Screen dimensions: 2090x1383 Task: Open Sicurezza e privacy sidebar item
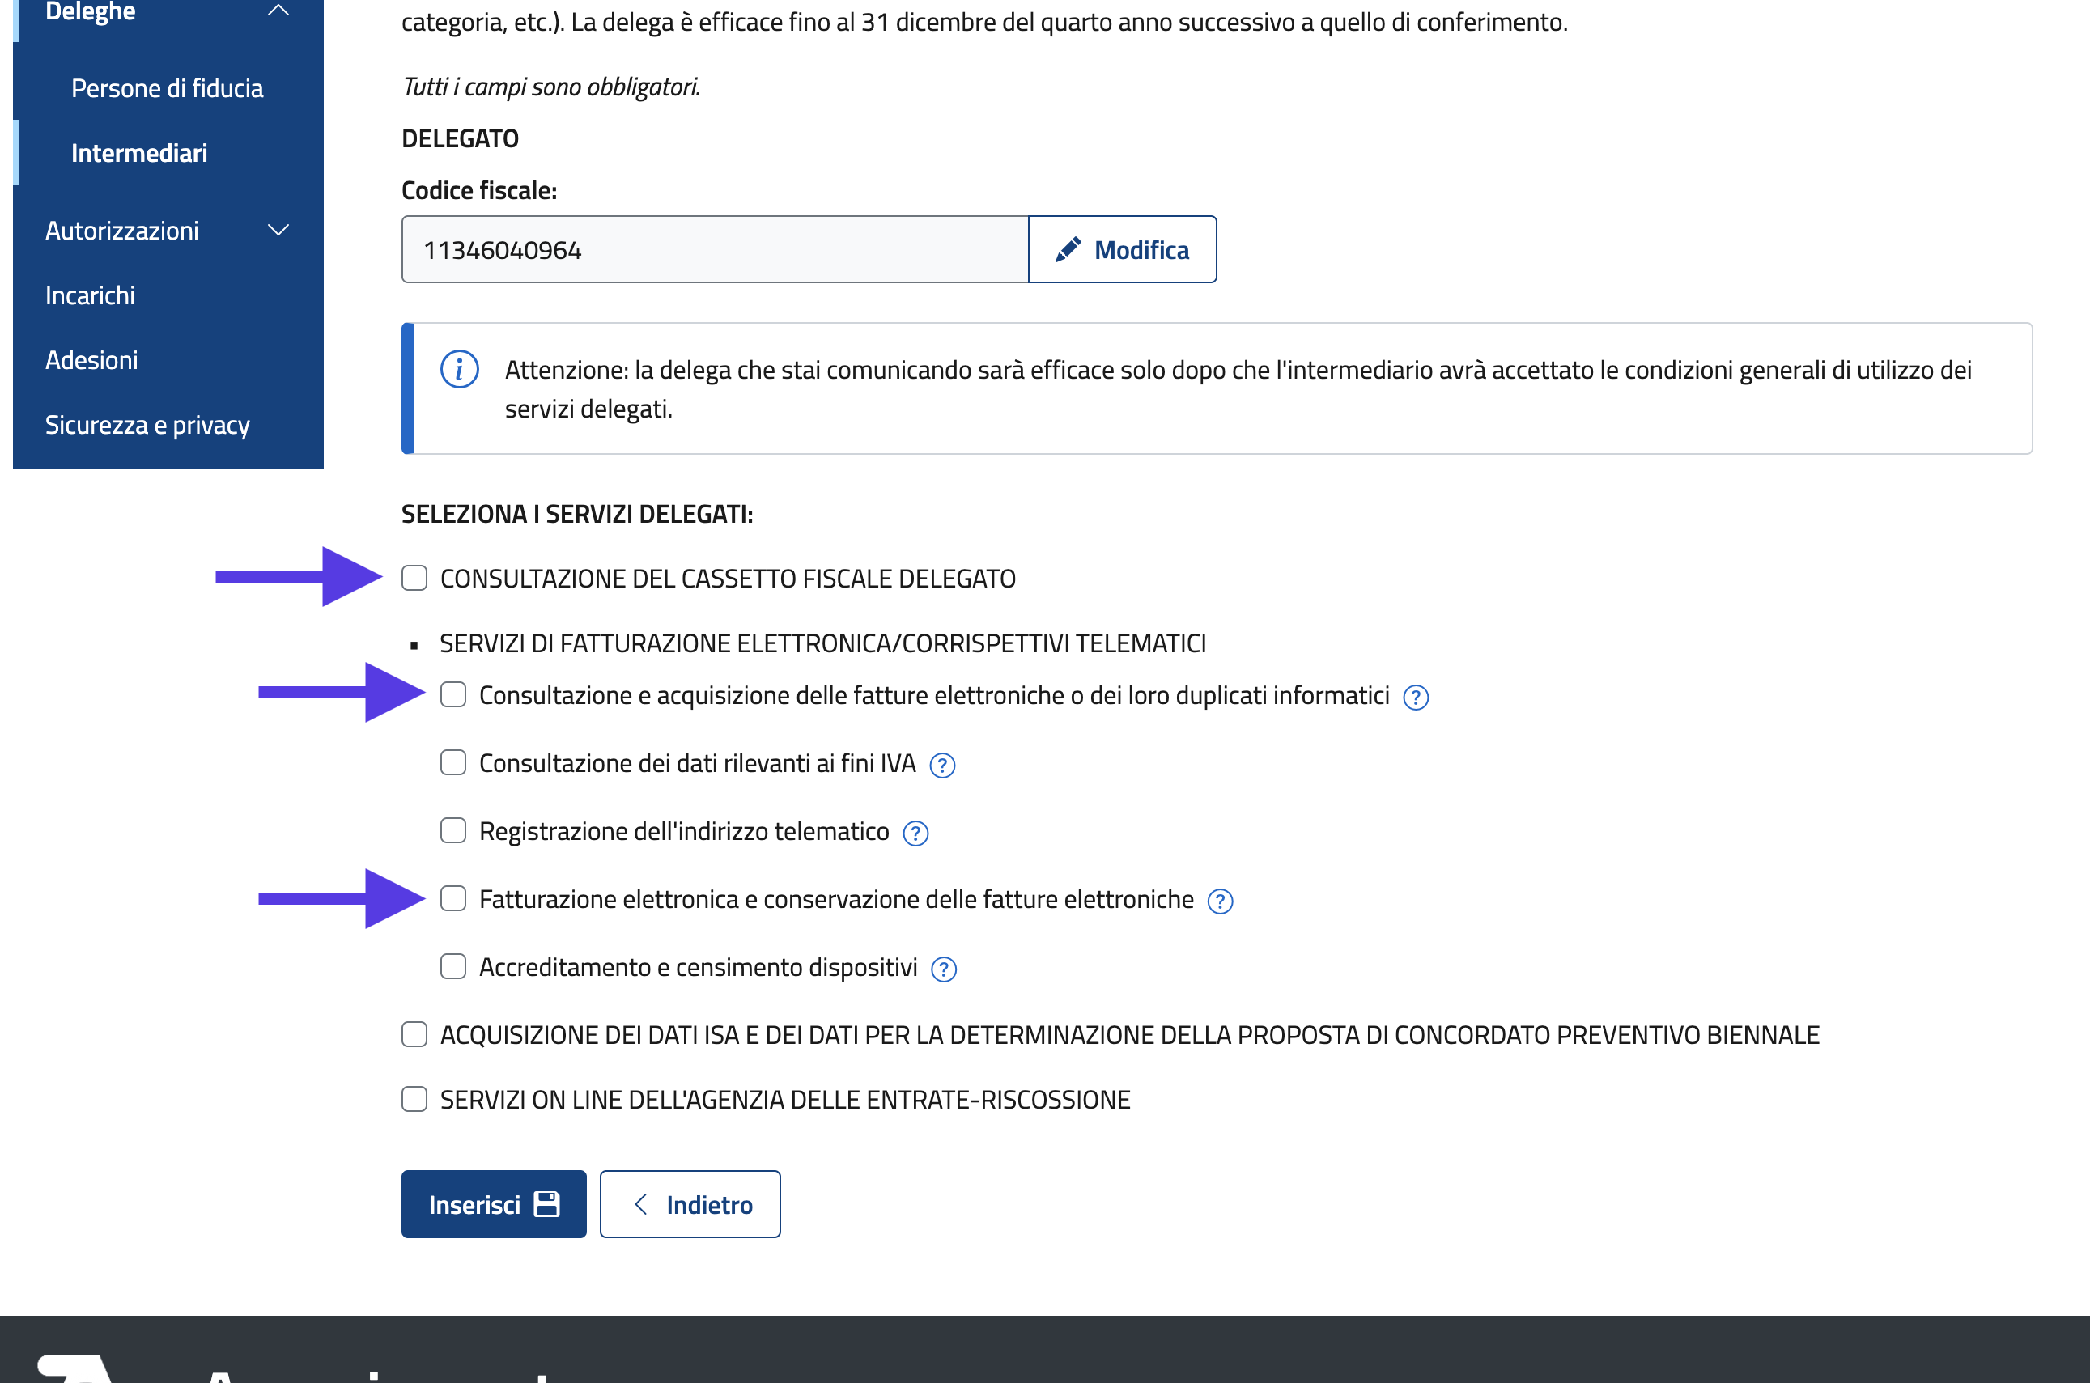coord(147,425)
